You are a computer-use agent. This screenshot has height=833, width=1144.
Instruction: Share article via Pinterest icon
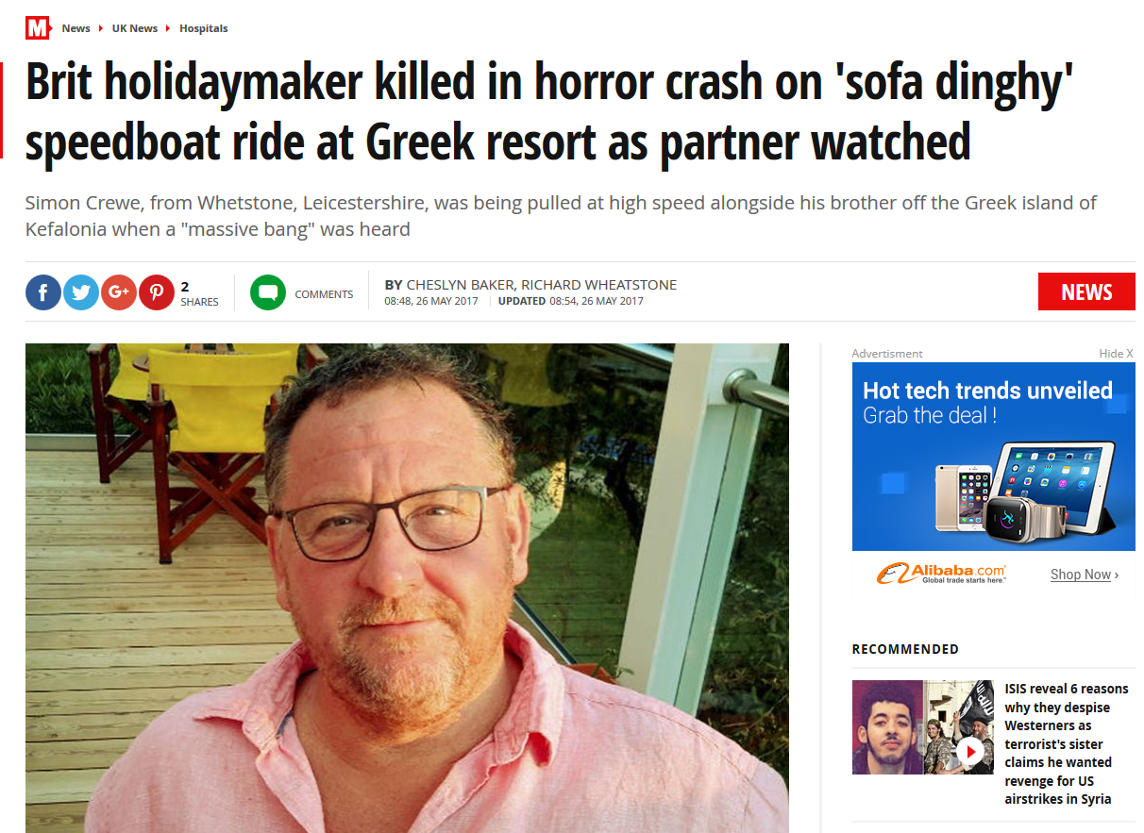click(157, 292)
